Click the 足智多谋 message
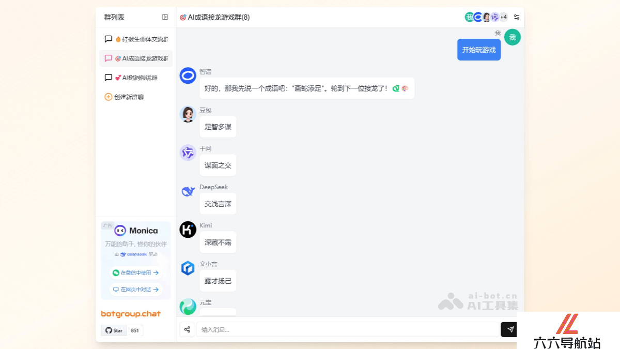 pyautogui.click(x=218, y=127)
